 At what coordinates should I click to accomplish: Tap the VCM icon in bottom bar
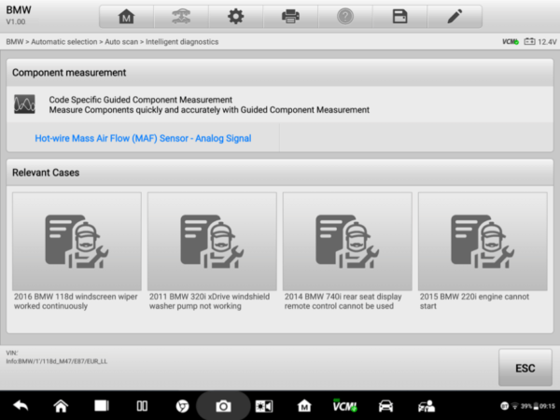click(343, 406)
